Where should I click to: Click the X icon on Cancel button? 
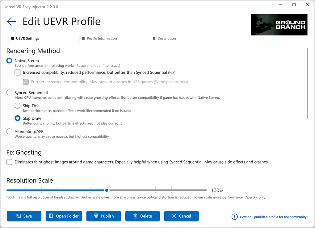(174, 216)
